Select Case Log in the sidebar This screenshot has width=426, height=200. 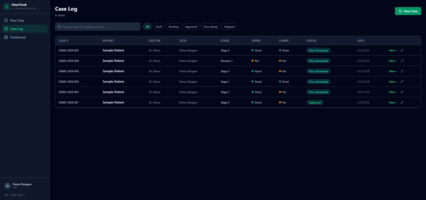(x=25, y=29)
